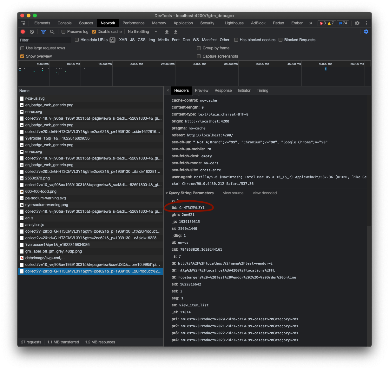Close the request details pane
The width and height of the screenshot is (389, 370).
tap(168, 91)
